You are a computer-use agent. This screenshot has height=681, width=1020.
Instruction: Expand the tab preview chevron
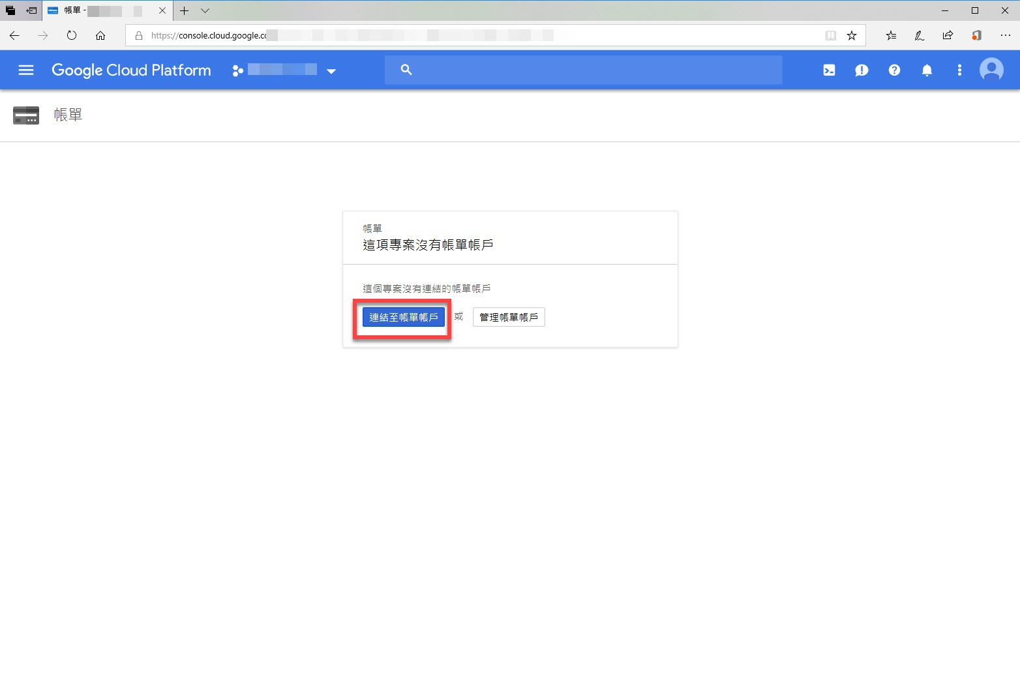(205, 10)
